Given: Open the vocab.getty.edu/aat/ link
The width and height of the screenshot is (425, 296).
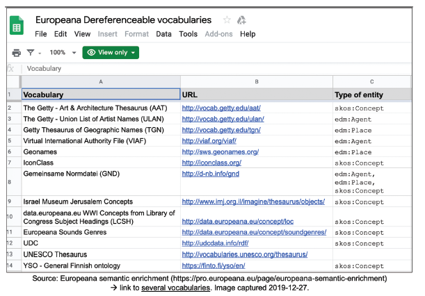Looking at the screenshot, I should point(221,108).
